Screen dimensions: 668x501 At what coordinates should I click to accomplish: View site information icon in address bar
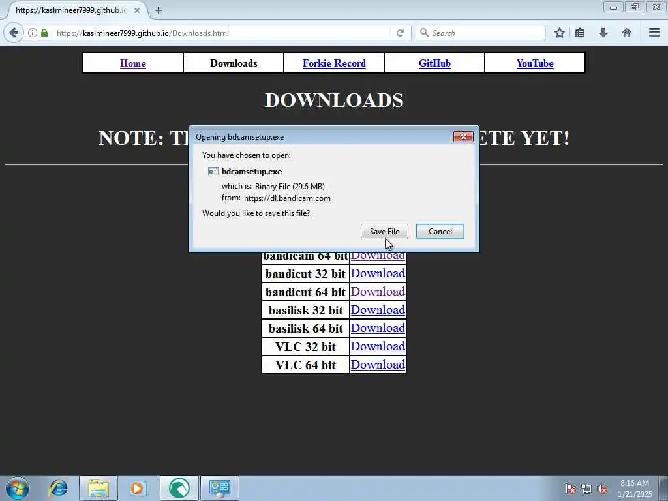tap(33, 33)
